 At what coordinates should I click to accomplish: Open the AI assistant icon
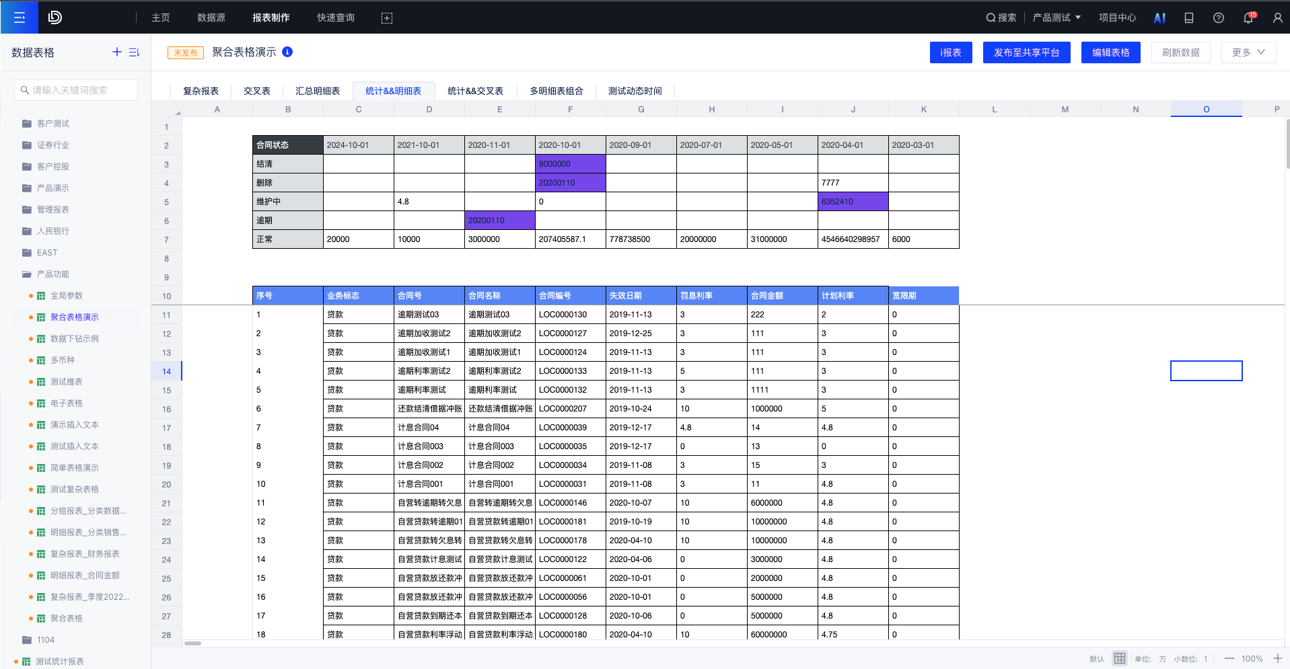1159,18
